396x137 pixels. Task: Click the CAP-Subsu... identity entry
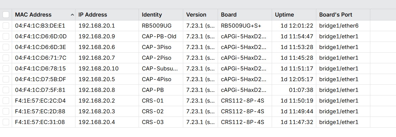point(160,68)
